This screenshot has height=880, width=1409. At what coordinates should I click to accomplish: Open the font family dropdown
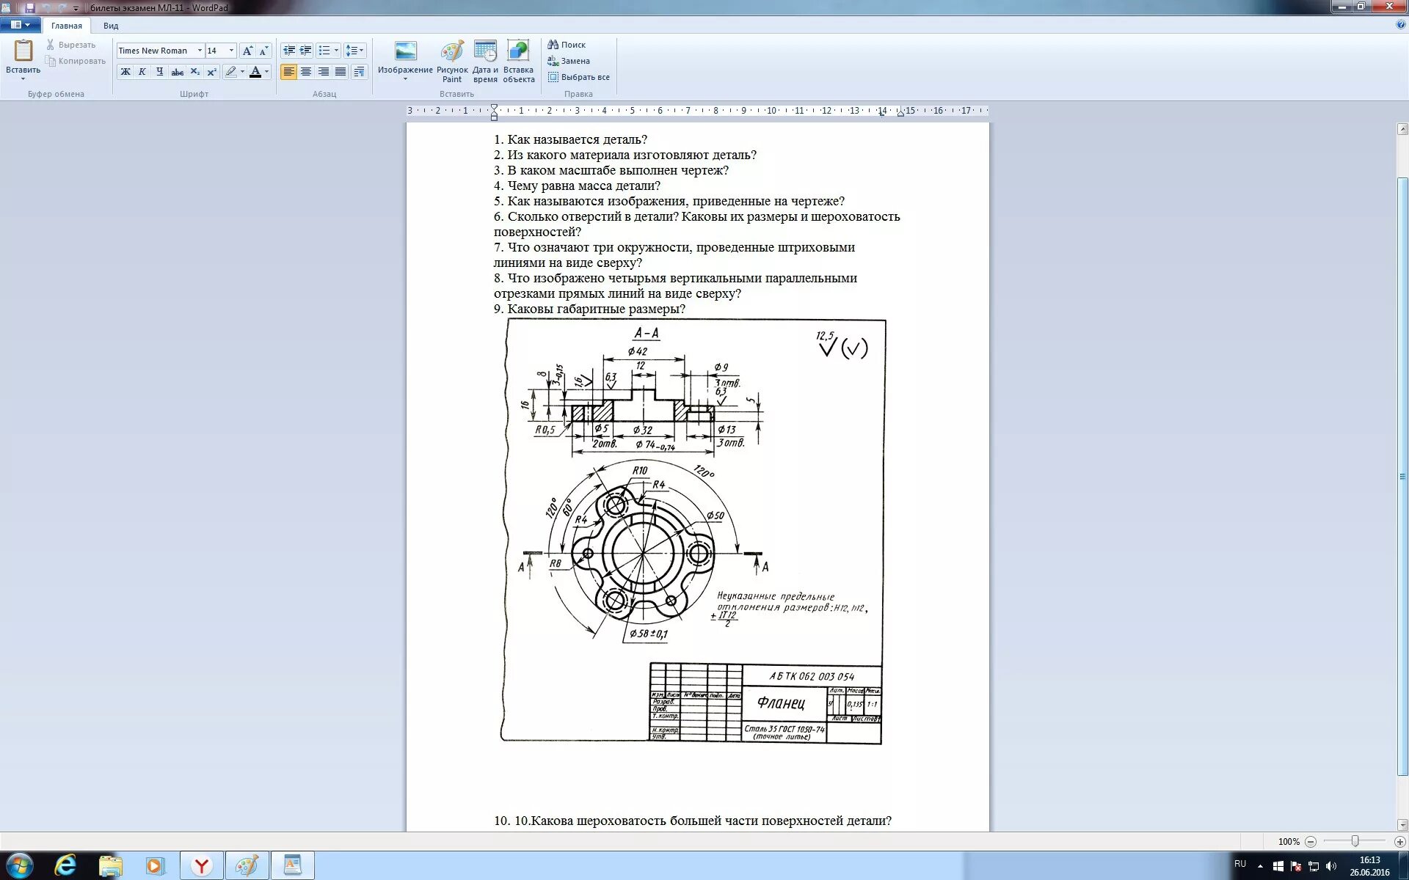pos(200,51)
